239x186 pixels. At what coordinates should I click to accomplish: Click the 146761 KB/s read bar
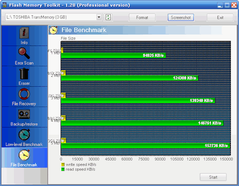142,123
